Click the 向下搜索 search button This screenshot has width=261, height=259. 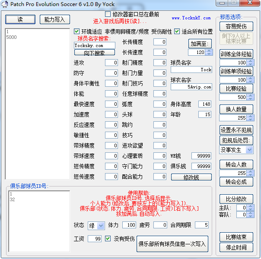94,53
